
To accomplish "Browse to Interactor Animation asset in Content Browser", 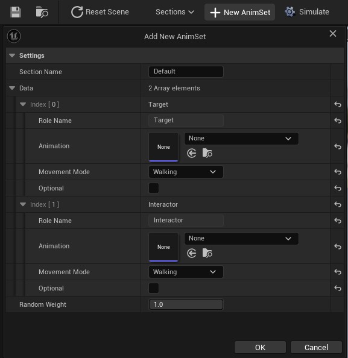I will click(207, 253).
